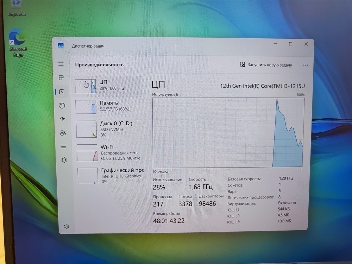Open the Processes view in sidebar
The image size is (352, 264).
tap(61, 78)
